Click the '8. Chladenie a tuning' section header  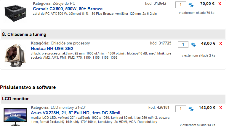tap(24, 34)
